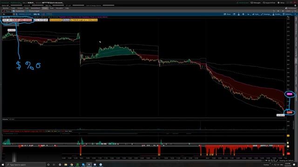This screenshot has width=298, height=167.
Task: Click the Cortana circle icon on taskbar
Action: [x=48, y=165]
